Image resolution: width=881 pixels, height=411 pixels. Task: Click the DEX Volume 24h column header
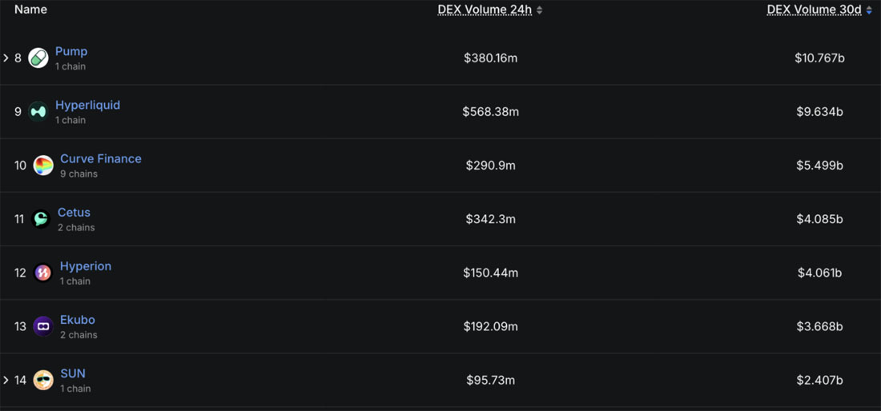[485, 10]
